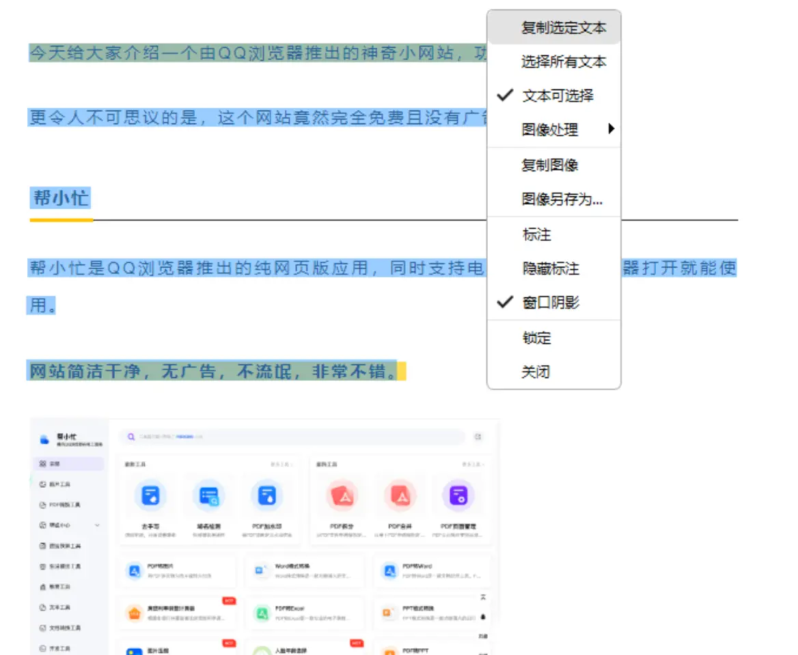Select the 去手写 handwriting removal tool

(x=150, y=498)
